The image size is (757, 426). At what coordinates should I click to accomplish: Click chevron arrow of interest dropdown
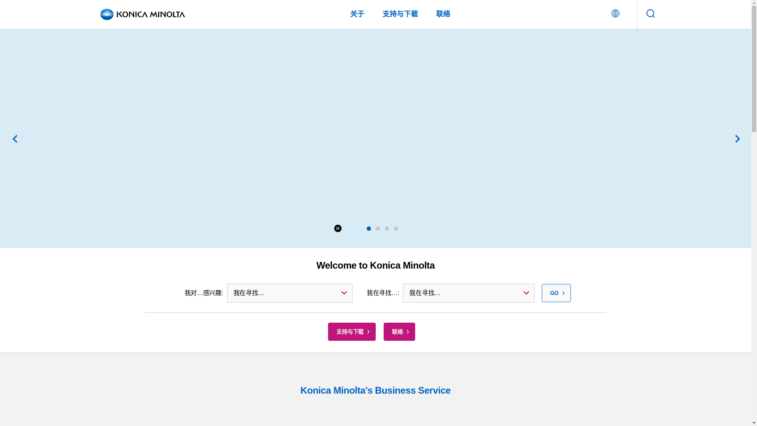coord(344,293)
